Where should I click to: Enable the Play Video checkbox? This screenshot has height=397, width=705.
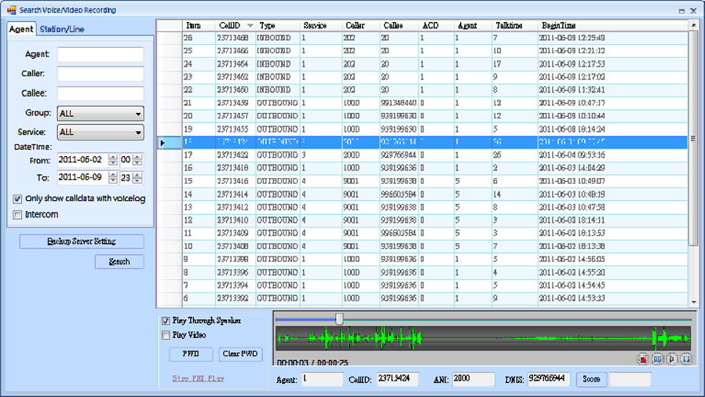pos(166,335)
